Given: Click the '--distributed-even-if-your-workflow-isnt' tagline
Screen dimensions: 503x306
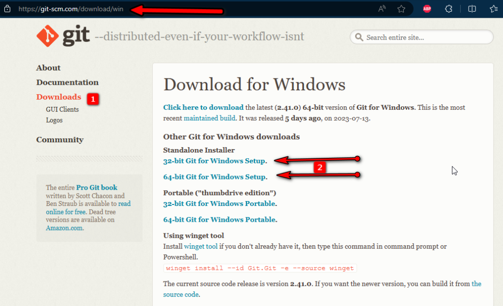Looking at the screenshot, I should click(199, 36).
